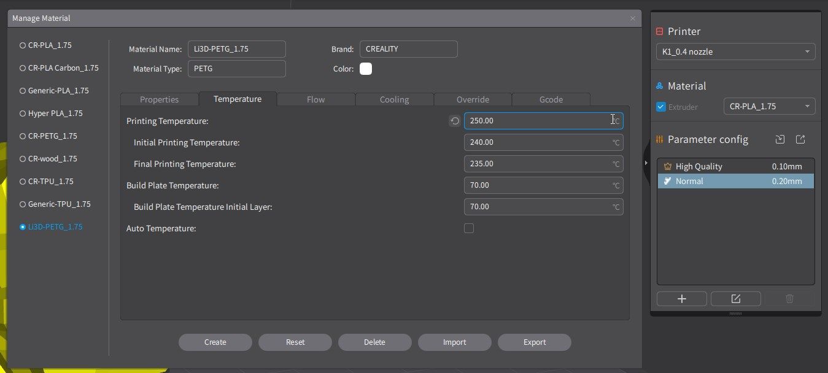This screenshot has height=373, width=828.
Task: Open the K1_0.4 nozzle printer dropdown
Action: (735, 52)
